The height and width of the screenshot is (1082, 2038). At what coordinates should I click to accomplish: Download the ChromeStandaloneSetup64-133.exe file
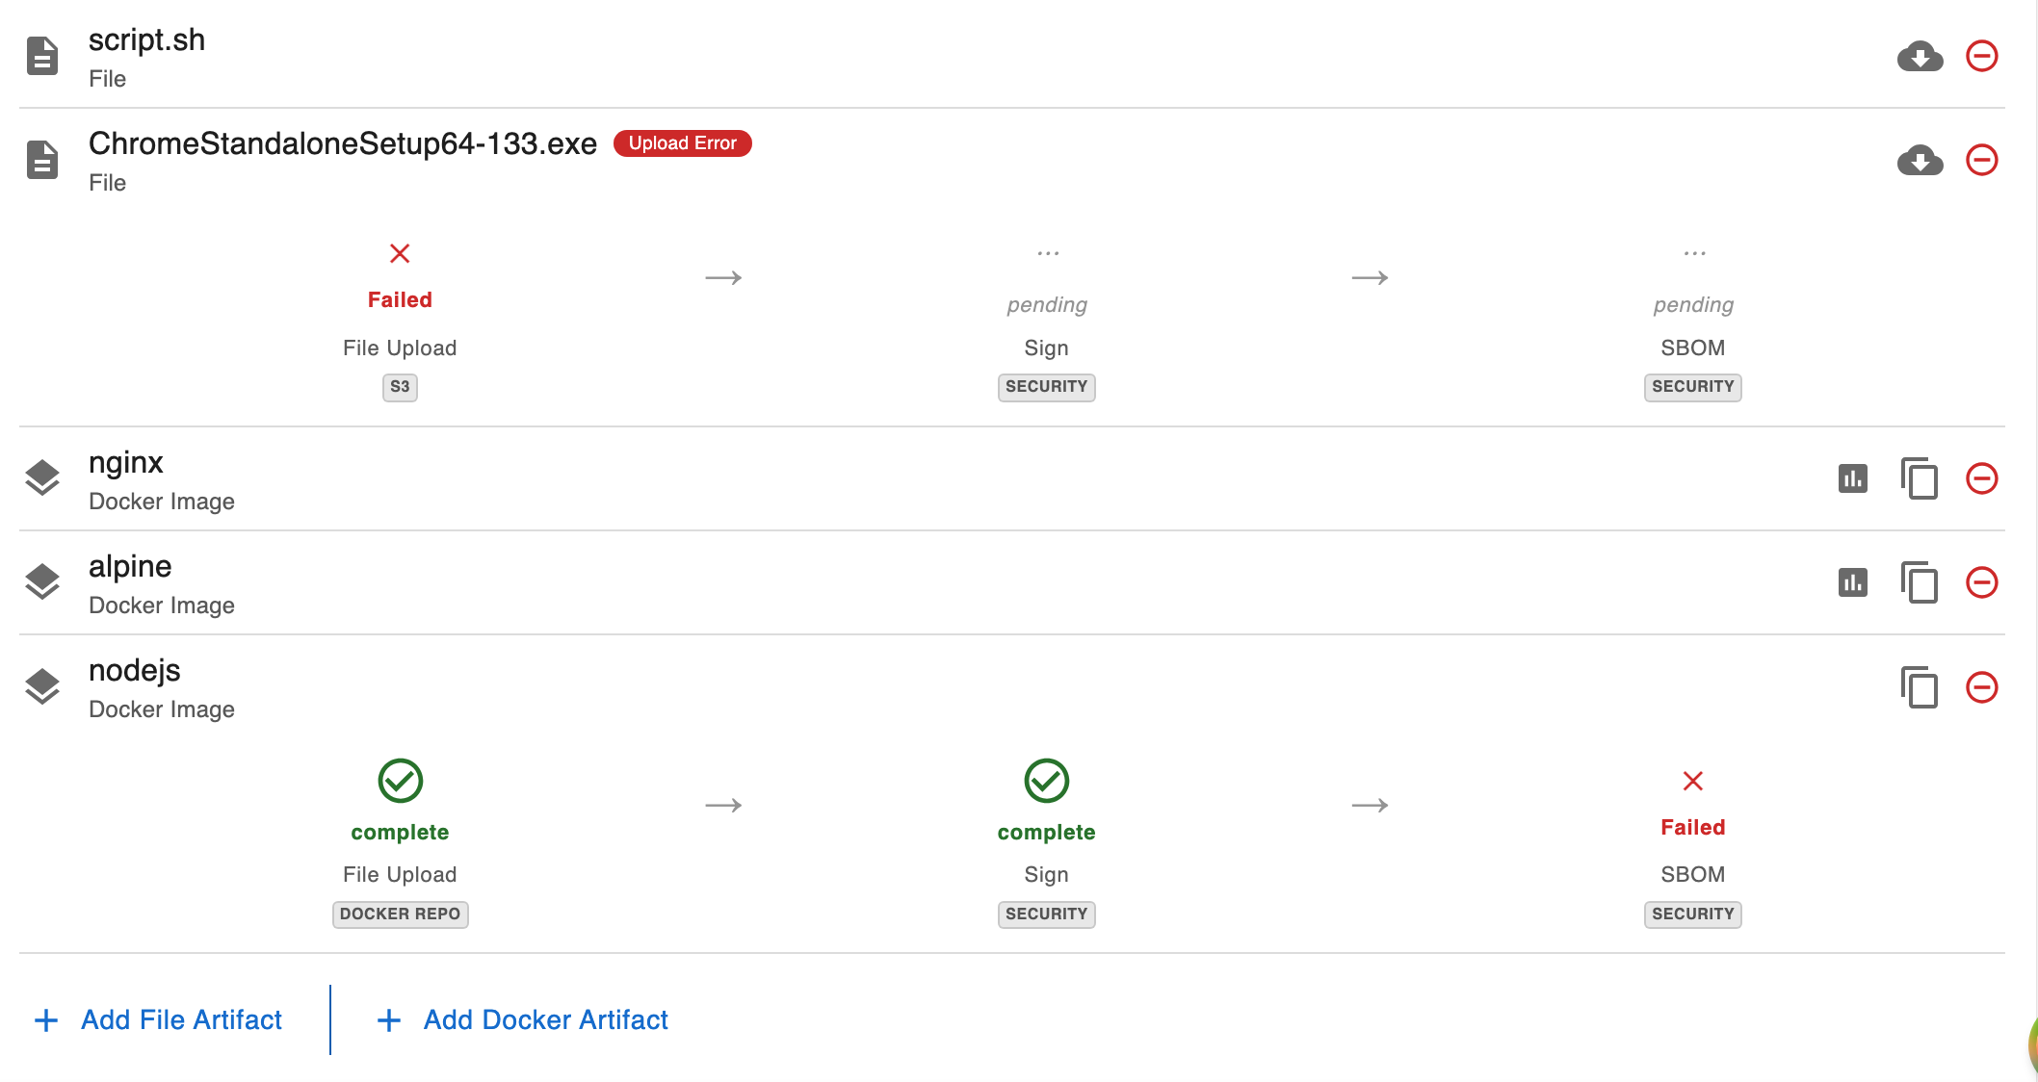[x=1920, y=161]
